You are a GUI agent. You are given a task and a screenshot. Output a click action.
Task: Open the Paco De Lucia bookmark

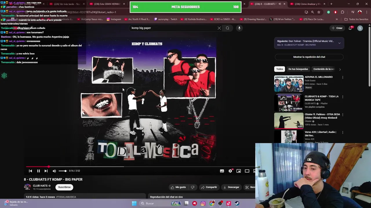[x=312, y=19]
